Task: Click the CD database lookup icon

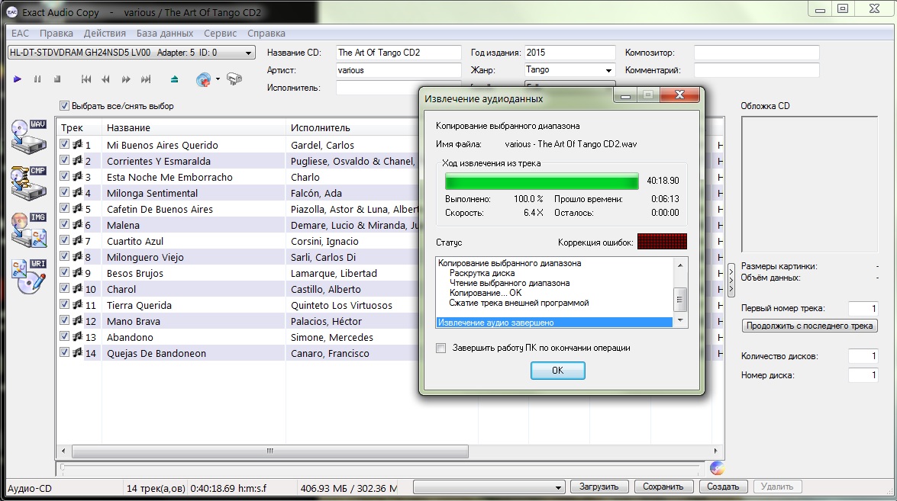Action: 203,79
